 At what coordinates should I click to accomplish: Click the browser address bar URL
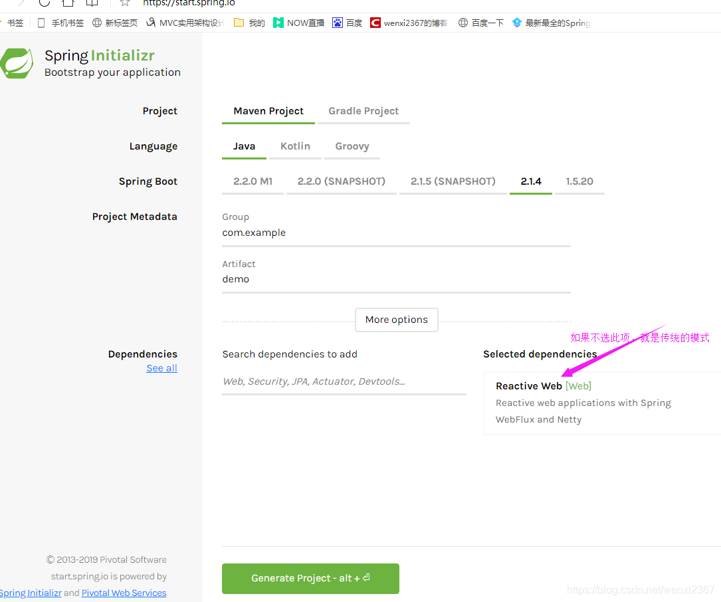tap(189, 3)
